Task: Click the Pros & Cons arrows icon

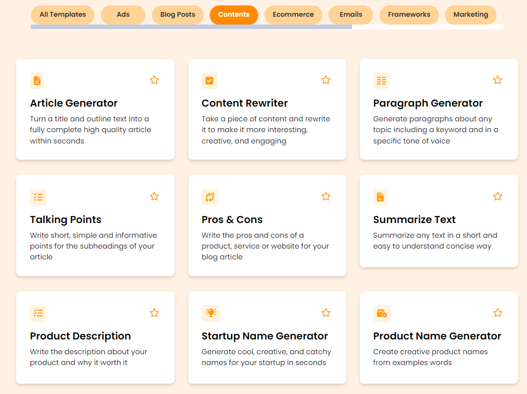Action: (210, 197)
